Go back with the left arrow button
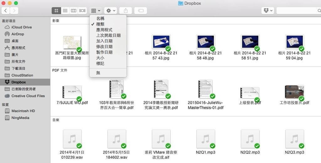This screenshot has height=163, width=321. click(6, 11)
